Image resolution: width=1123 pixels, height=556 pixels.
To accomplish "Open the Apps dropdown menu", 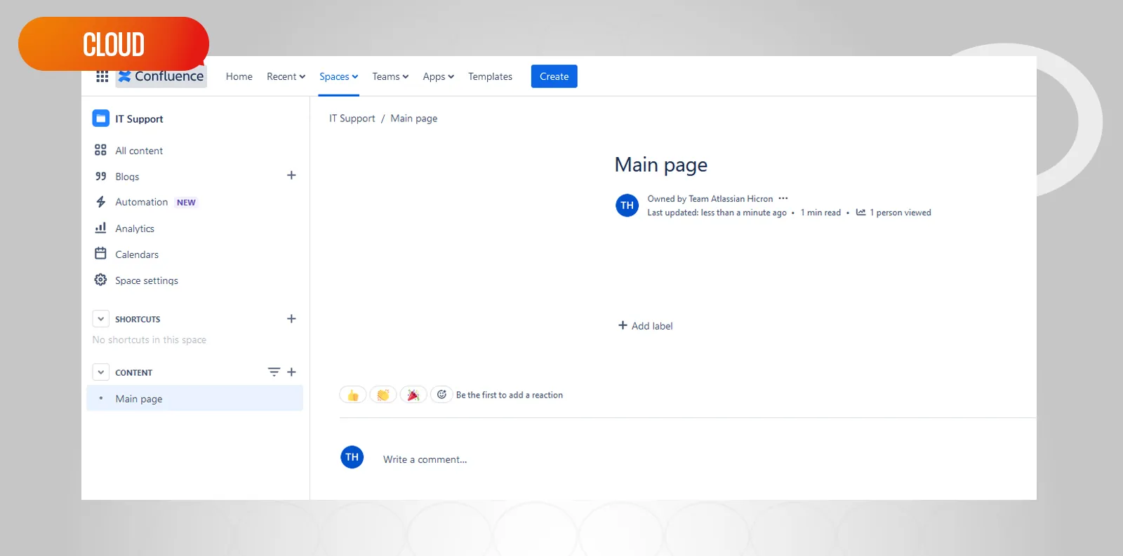I will pos(438,76).
